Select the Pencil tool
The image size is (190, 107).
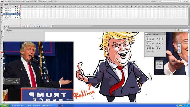pos(2,29)
